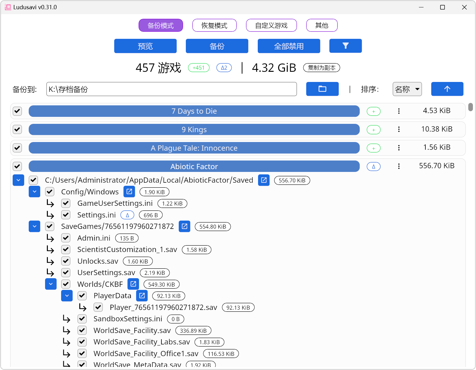Switch to 备份模式 tab
The image size is (476, 370).
161,25
